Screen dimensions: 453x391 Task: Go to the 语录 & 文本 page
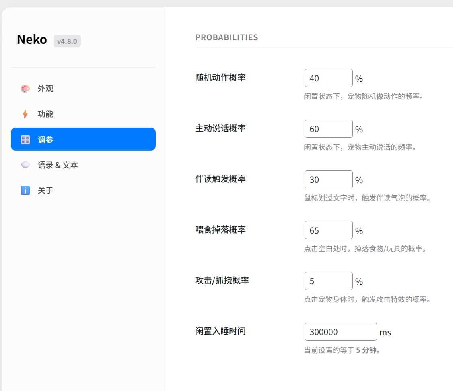[58, 165]
